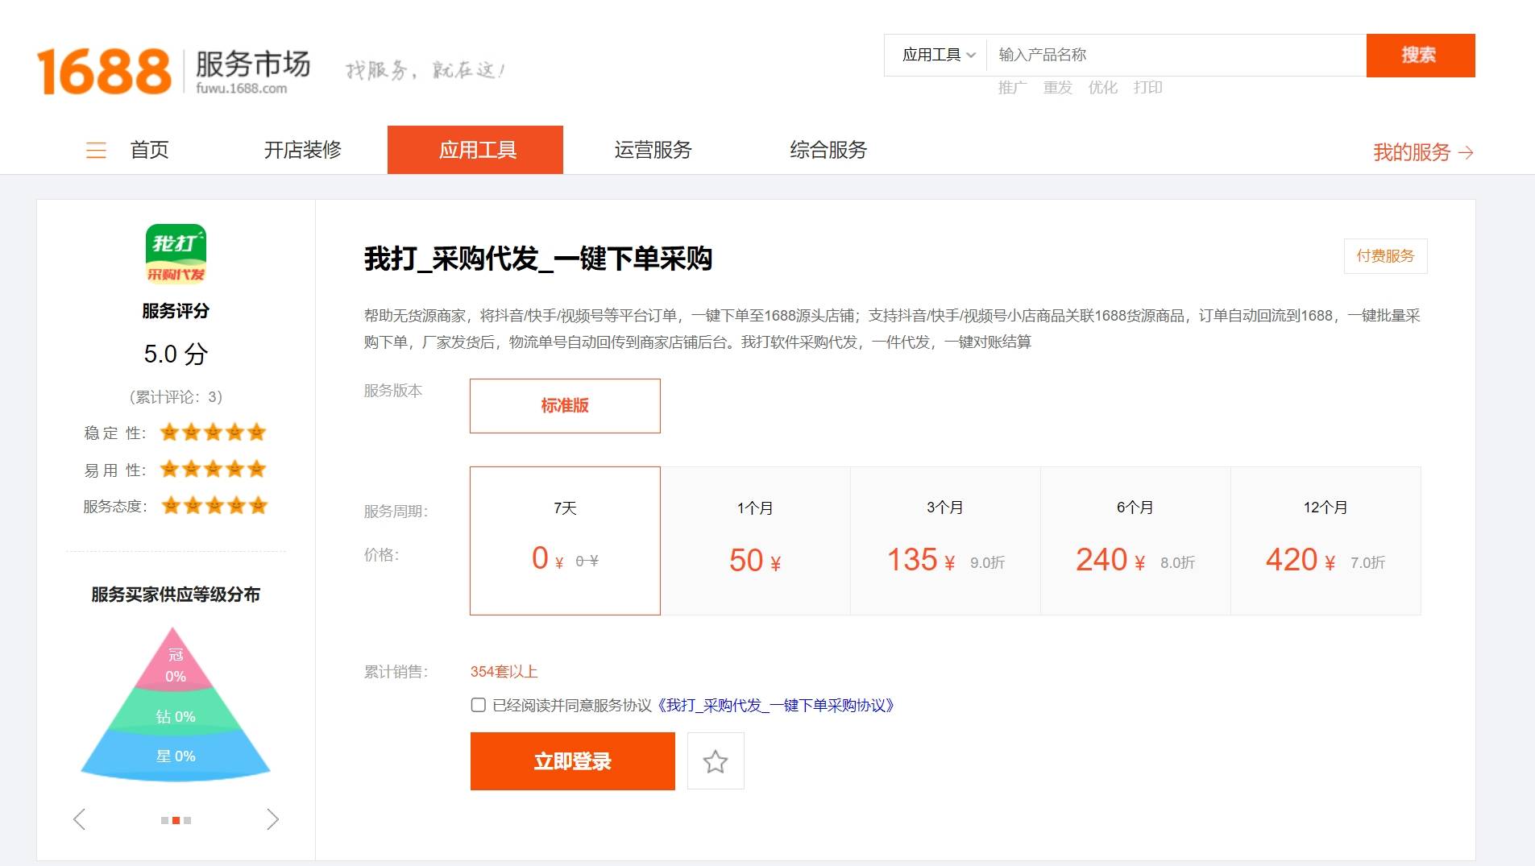Viewport: 1535px width, 866px height.
Task: Select the 12个月 420¥ period
Action: point(1325,541)
